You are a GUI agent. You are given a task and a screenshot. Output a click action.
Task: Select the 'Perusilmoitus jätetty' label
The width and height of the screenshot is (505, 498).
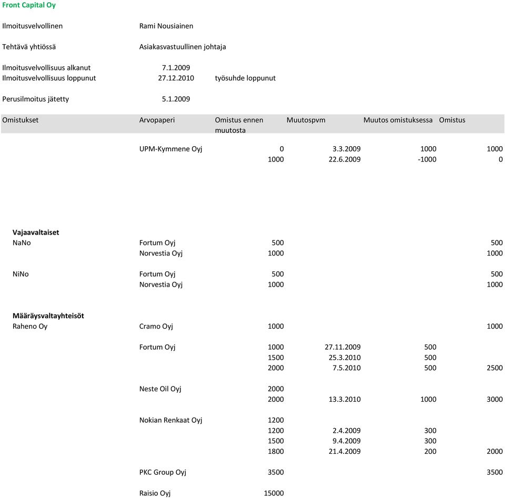(35, 99)
